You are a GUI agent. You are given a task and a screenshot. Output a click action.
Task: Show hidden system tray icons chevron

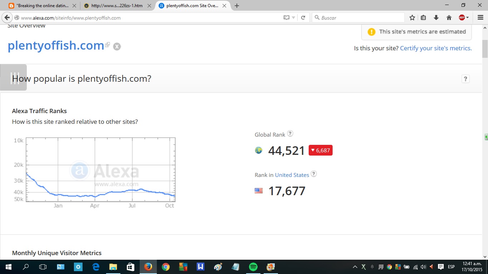pyautogui.click(x=355, y=267)
